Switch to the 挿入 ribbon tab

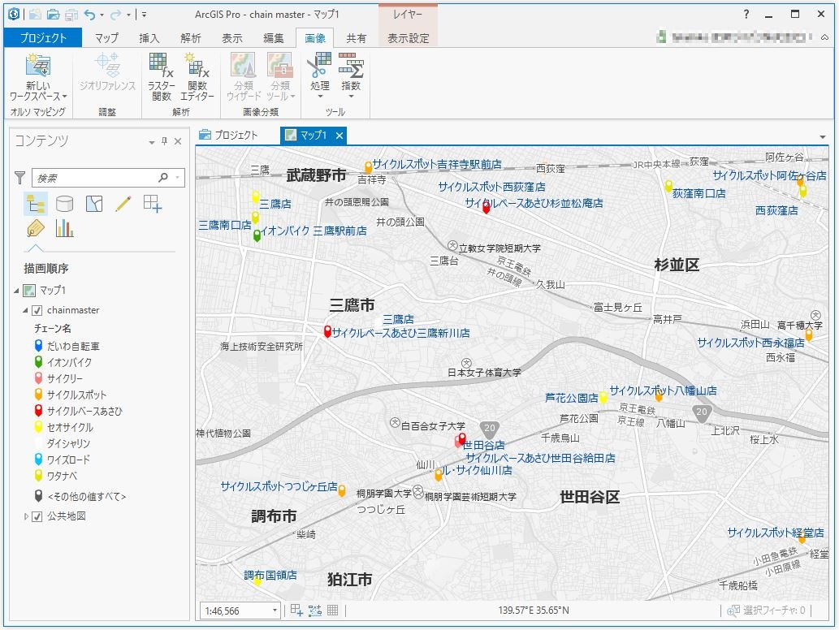click(x=149, y=38)
